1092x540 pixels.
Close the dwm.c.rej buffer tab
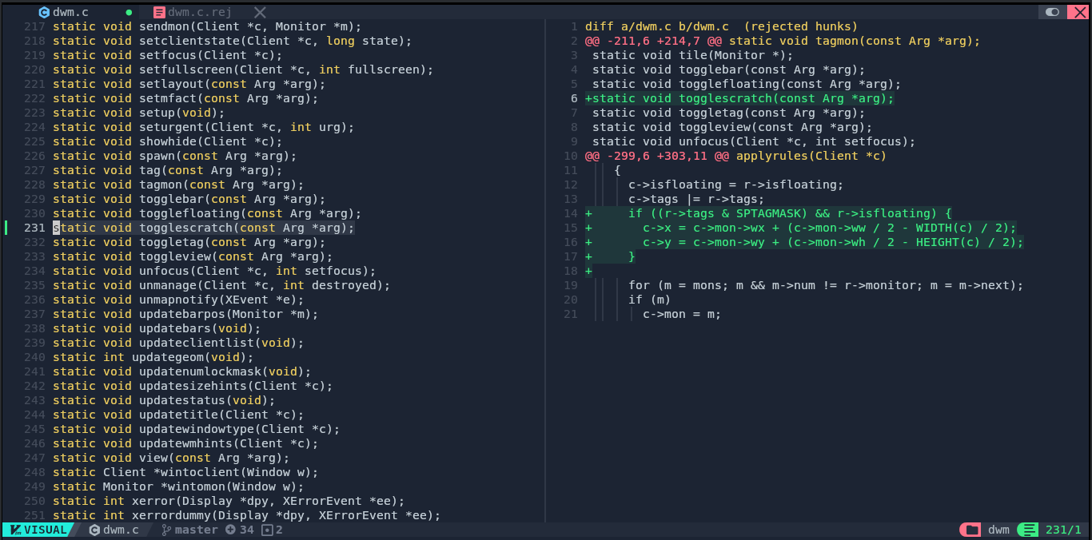pos(260,12)
